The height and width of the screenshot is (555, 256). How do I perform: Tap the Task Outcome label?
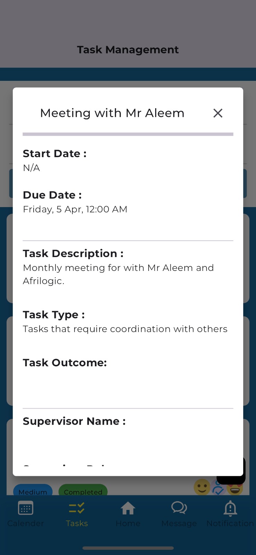65,362
